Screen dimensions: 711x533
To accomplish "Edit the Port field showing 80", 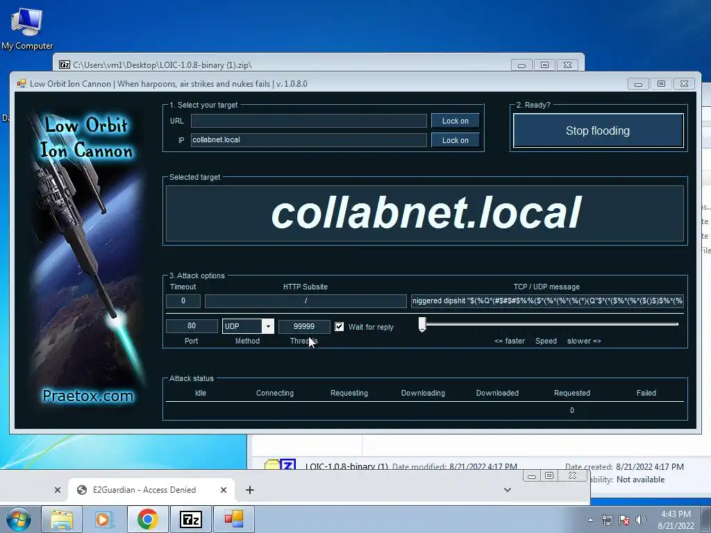I will (192, 326).
